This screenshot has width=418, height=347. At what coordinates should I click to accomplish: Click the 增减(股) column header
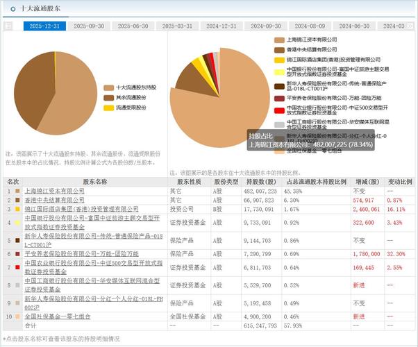[367, 182]
